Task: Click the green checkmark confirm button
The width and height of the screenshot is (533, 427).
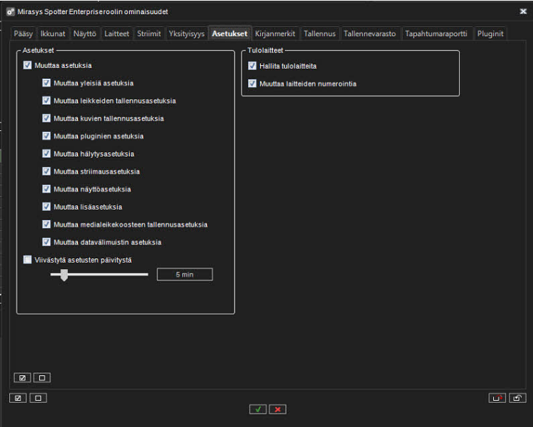Action: (258, 409)
